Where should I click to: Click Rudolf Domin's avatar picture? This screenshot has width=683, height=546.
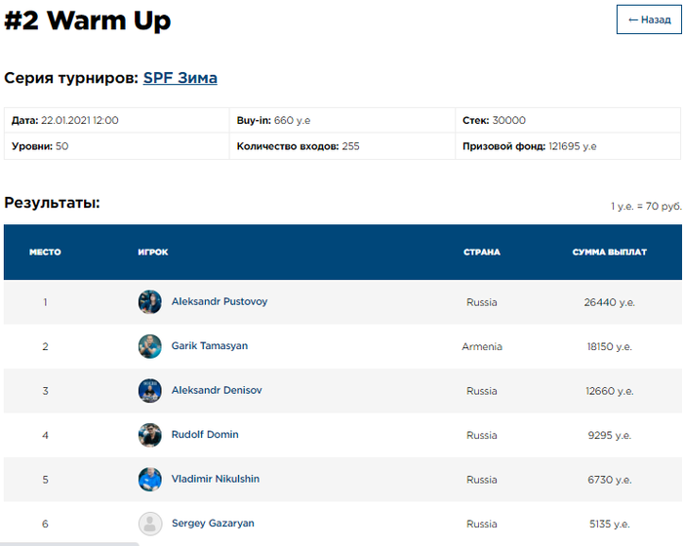point(150,435)
